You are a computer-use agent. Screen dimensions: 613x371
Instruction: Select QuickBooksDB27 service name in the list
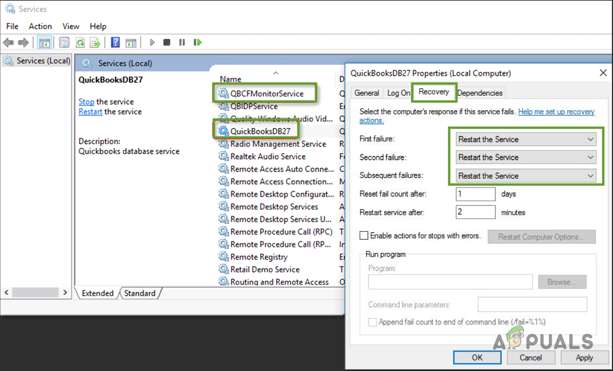click(x=260, y=131)
